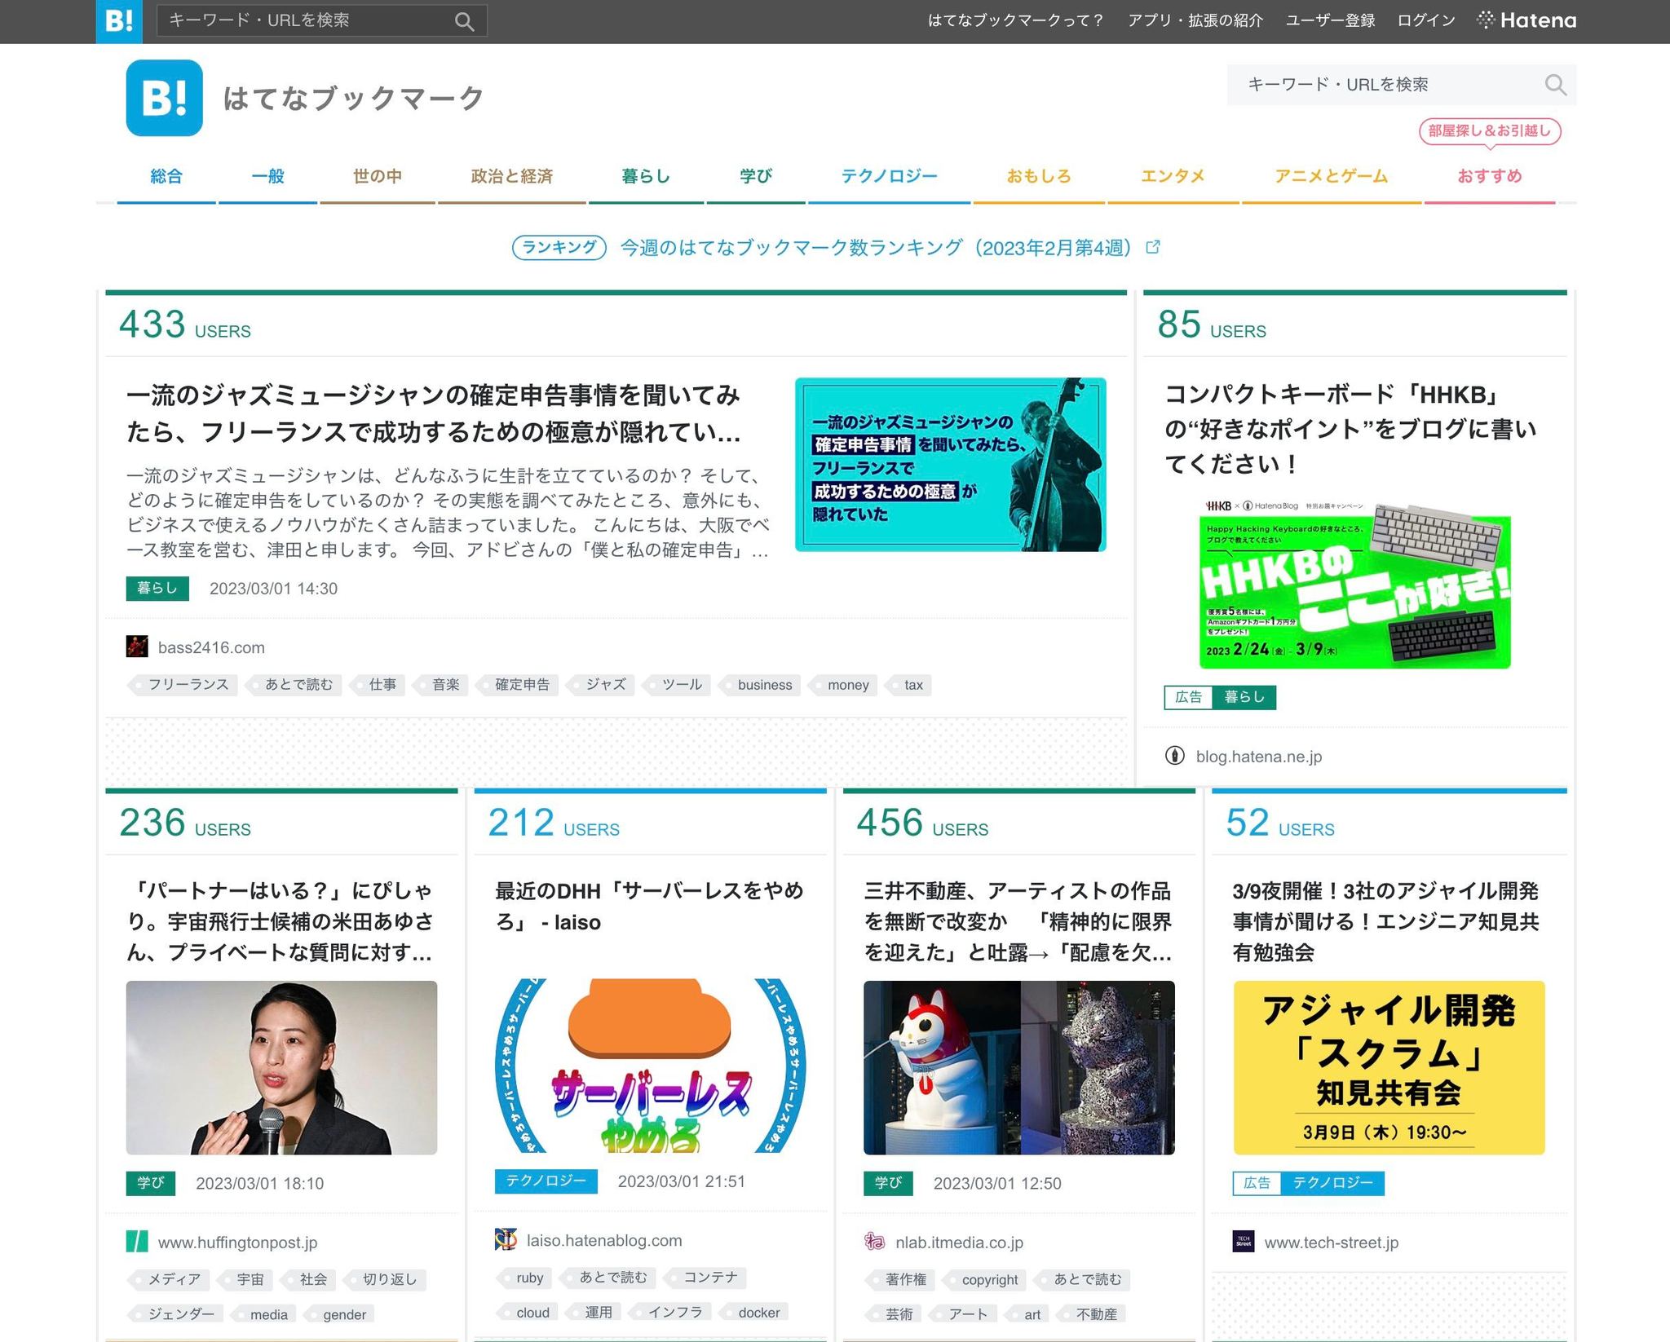Click the blog.hatena.ne.jp favicon
The width and height of the screenshot is (1670, 1342).
(x=1174, y=756)
